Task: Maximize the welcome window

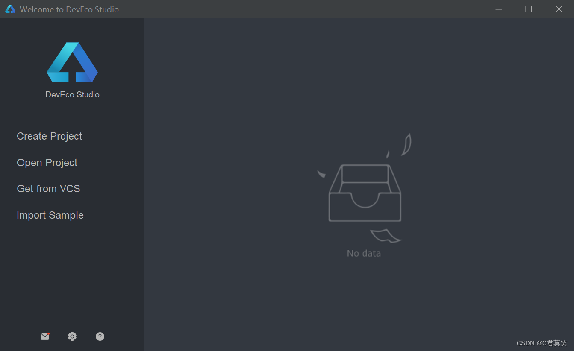Action: [x=529, y=9]
